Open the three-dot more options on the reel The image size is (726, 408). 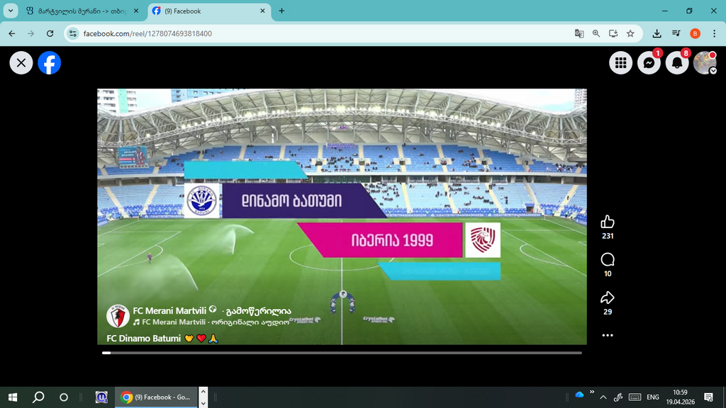point(608,335)
